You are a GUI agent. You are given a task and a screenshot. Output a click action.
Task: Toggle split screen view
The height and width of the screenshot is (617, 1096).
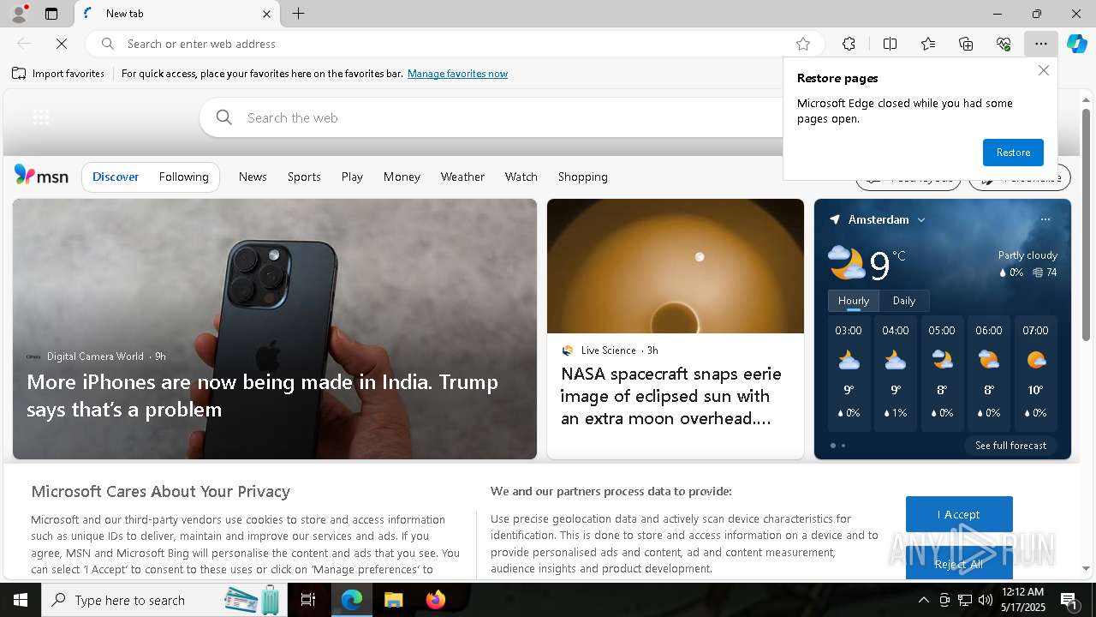point(890,44)
